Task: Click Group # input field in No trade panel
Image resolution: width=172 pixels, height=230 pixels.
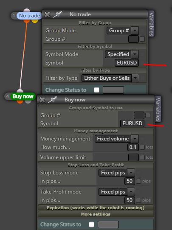Action: 133,39
